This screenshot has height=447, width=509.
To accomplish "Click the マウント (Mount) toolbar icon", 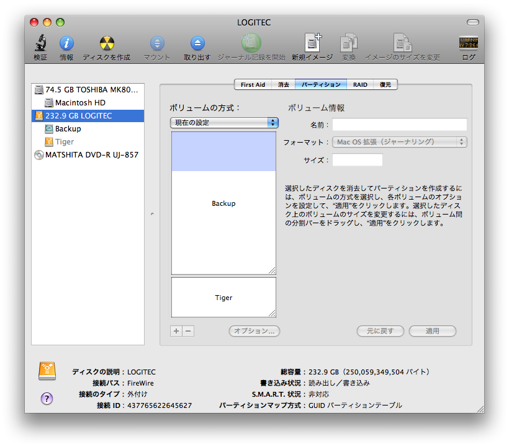I will tap(157, 43).
